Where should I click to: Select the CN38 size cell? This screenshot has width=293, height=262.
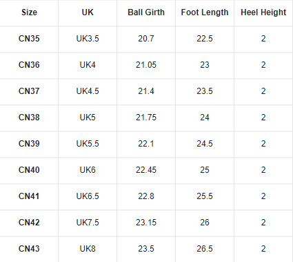pos(29,118)
